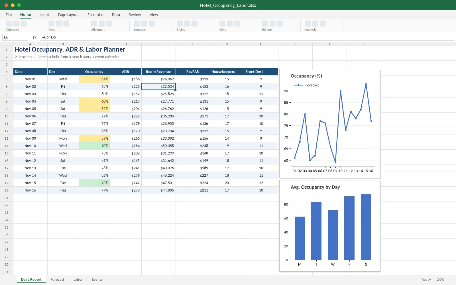This screenshot has width=456, height=285.
Task: Click the fx insert function icon
Action: pyautogui.click(x=35, y=37)
